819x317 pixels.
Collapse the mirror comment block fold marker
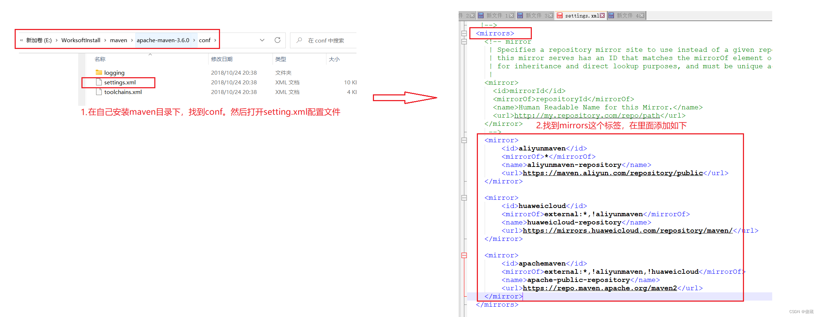(x=464, y=41)
